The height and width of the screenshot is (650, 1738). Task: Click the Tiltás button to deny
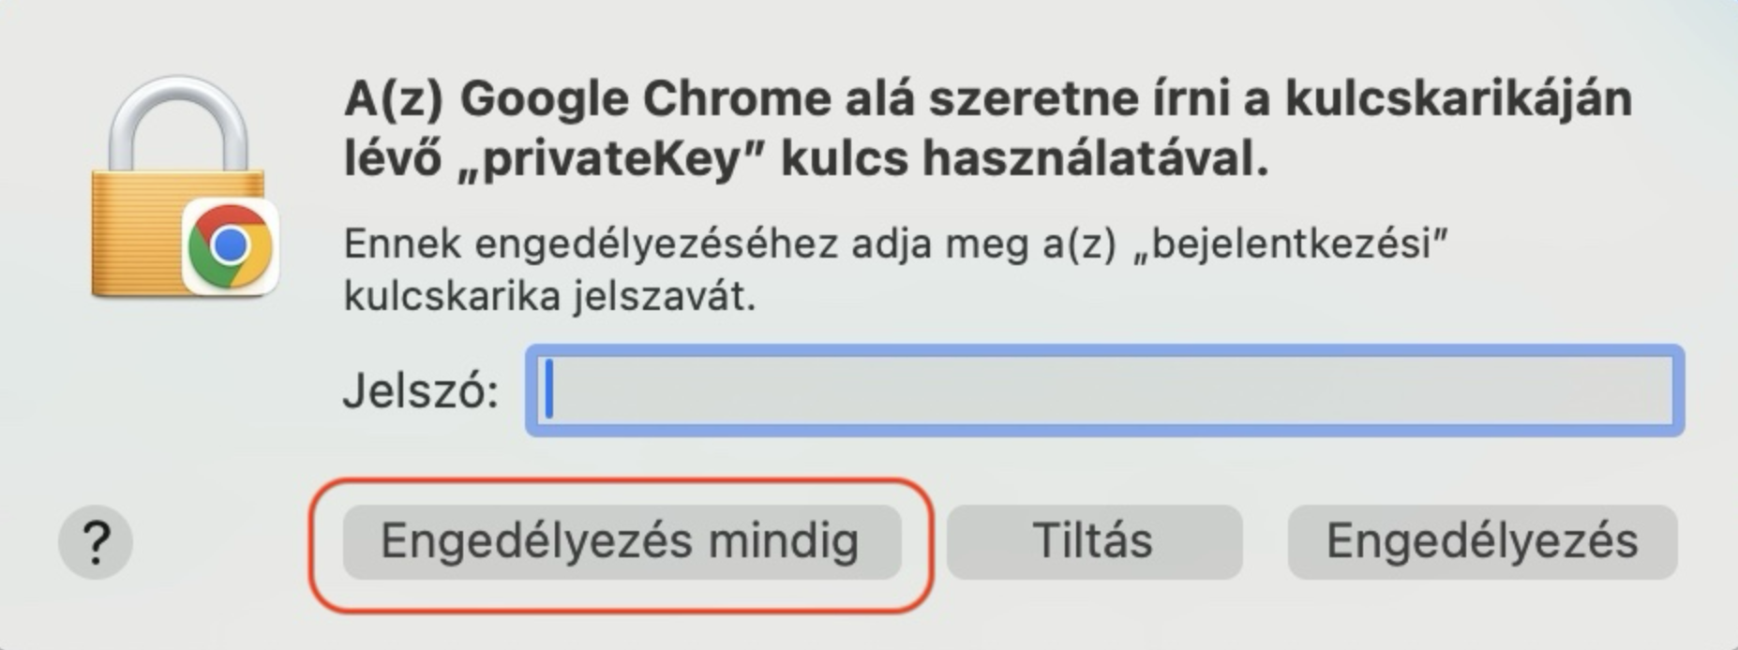1095,543
